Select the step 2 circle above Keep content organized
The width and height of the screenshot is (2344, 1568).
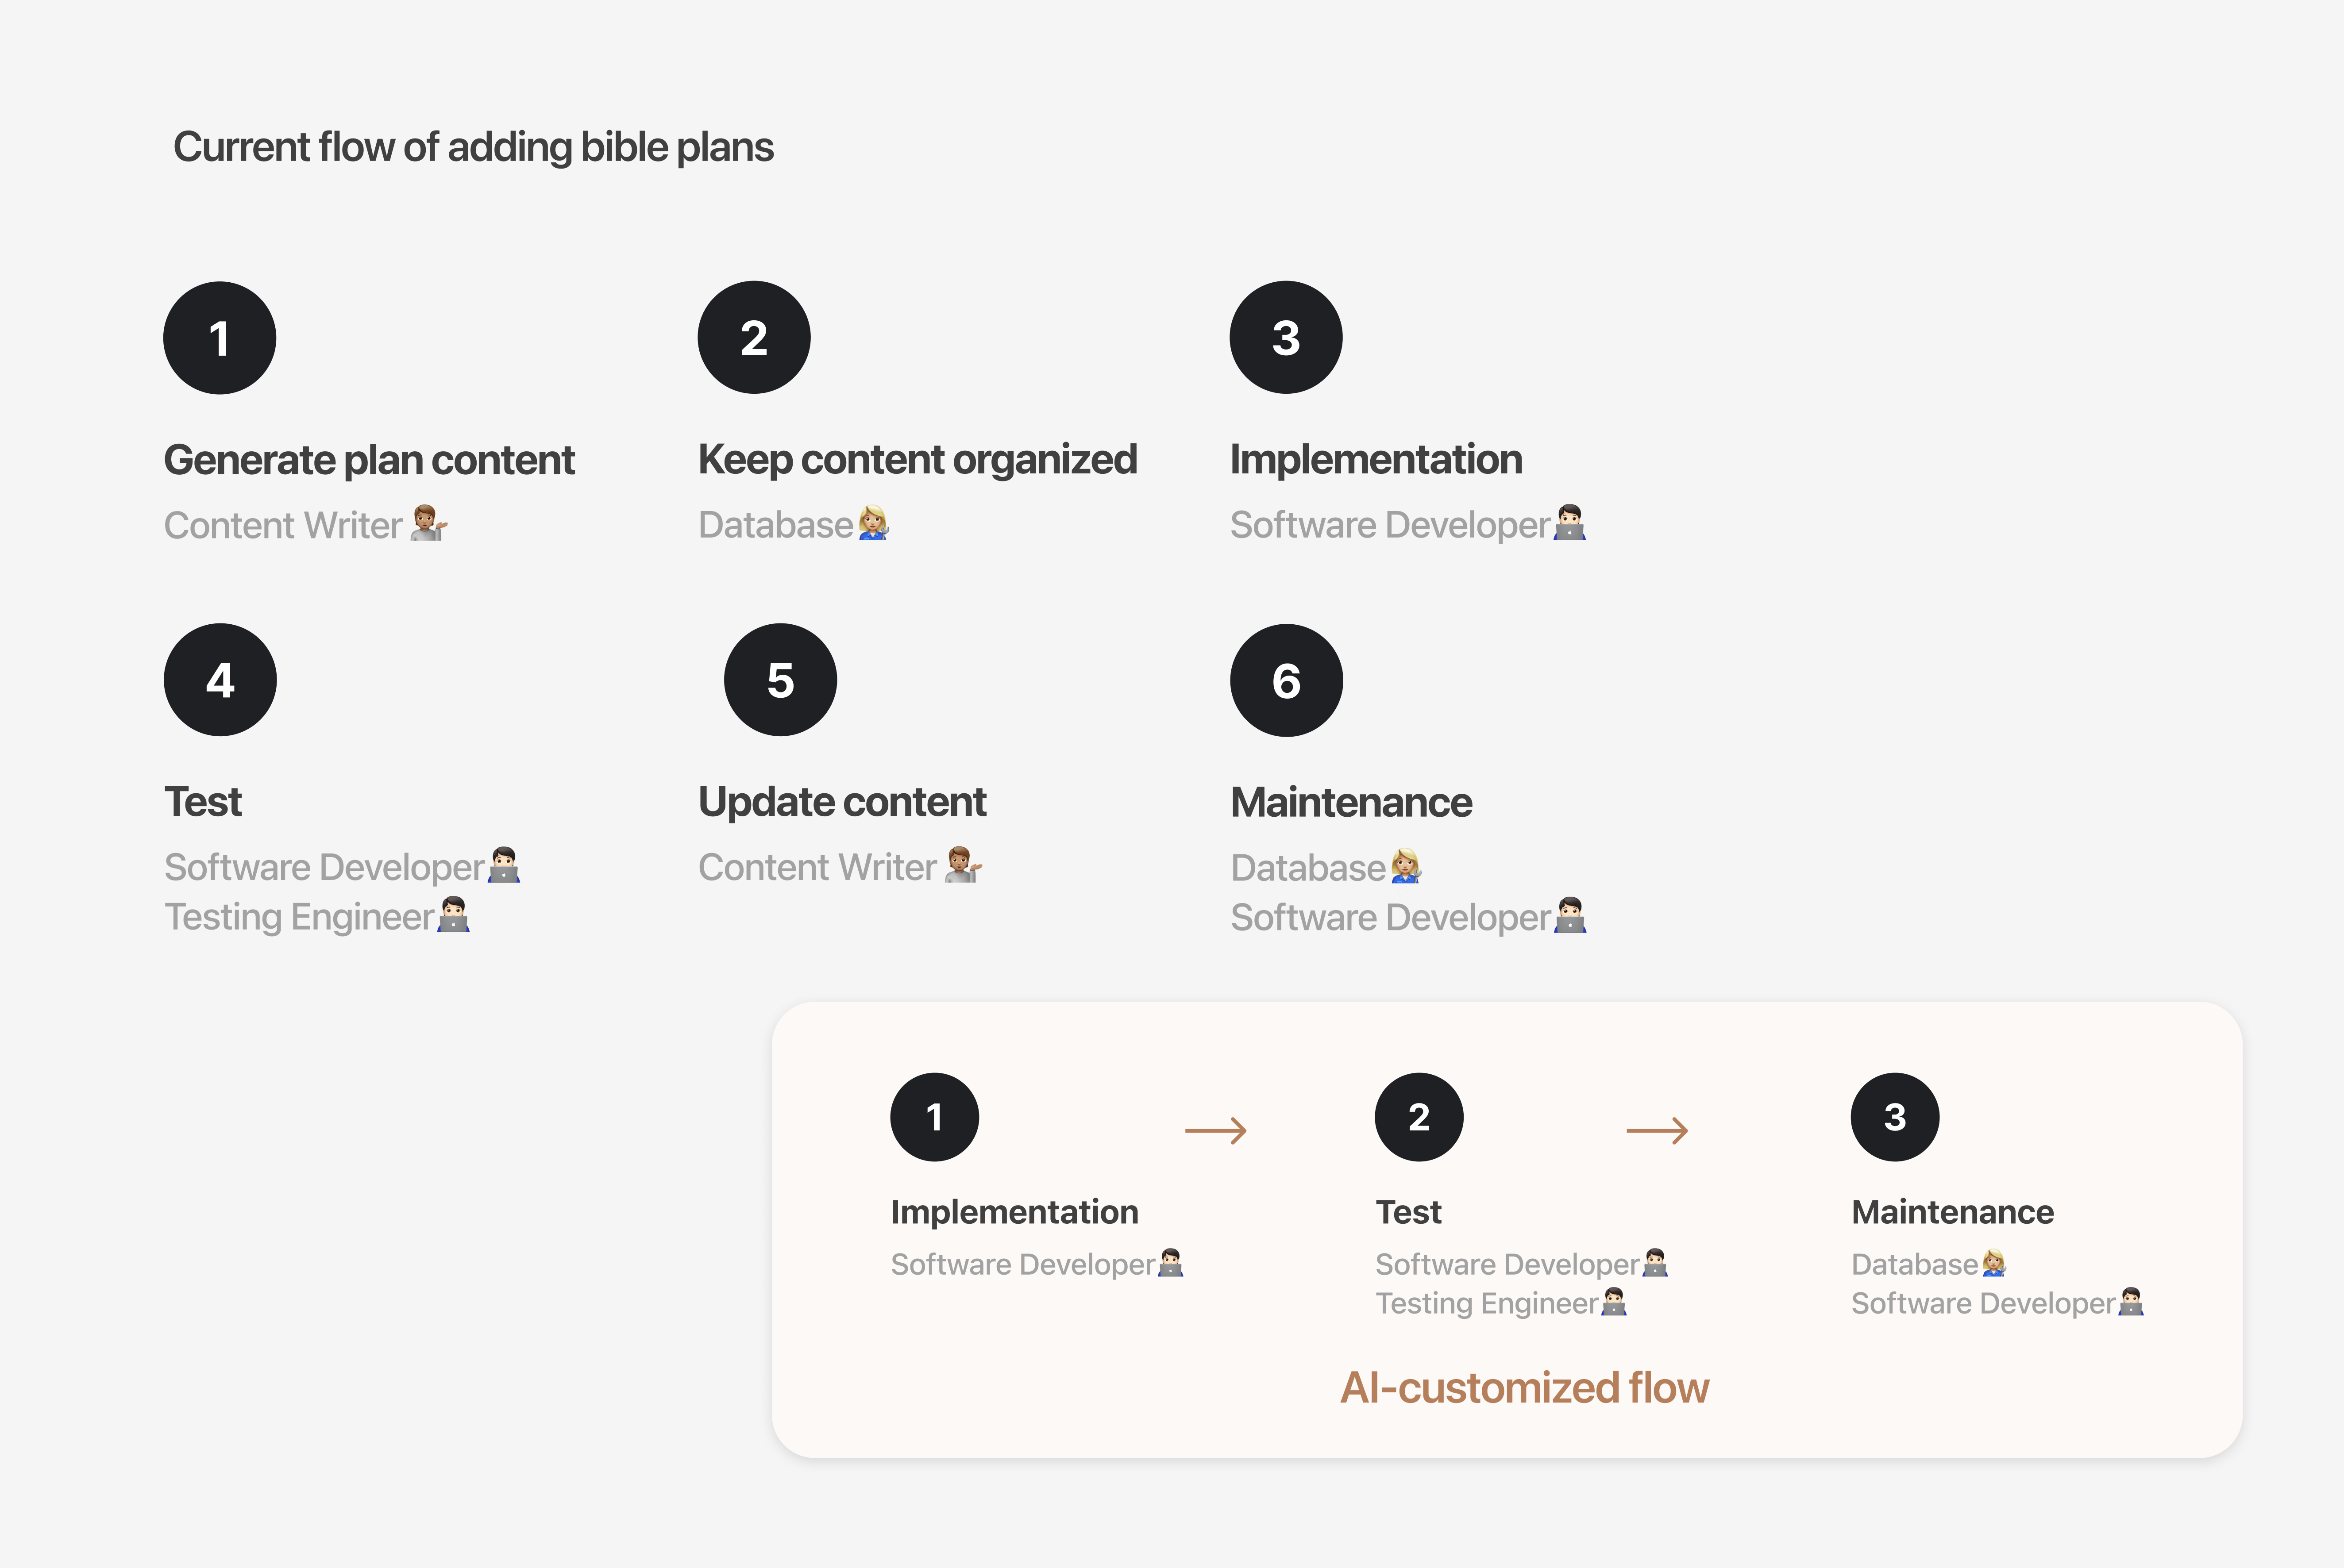754,337
